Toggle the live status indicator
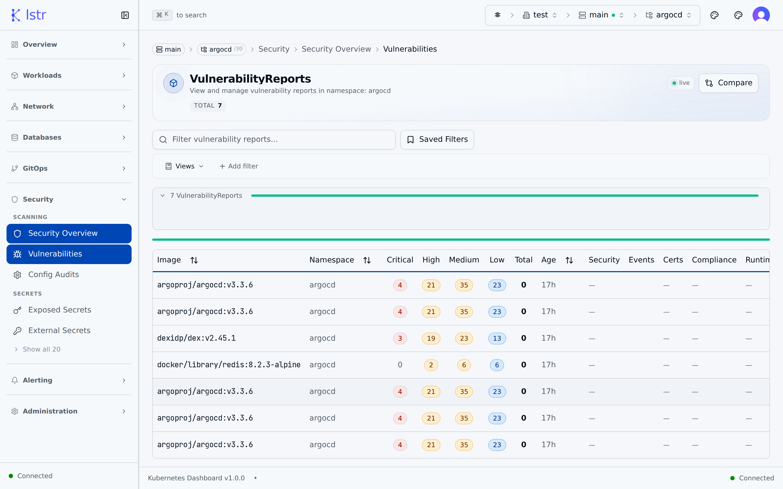 pos(681,83)
